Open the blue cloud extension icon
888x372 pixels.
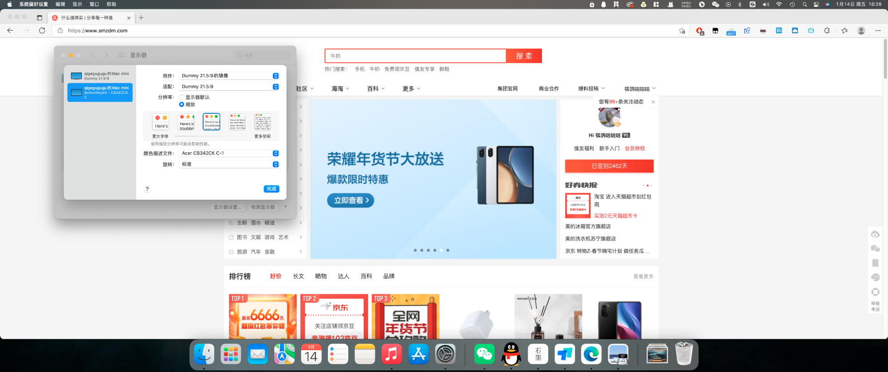coord(795,31)
